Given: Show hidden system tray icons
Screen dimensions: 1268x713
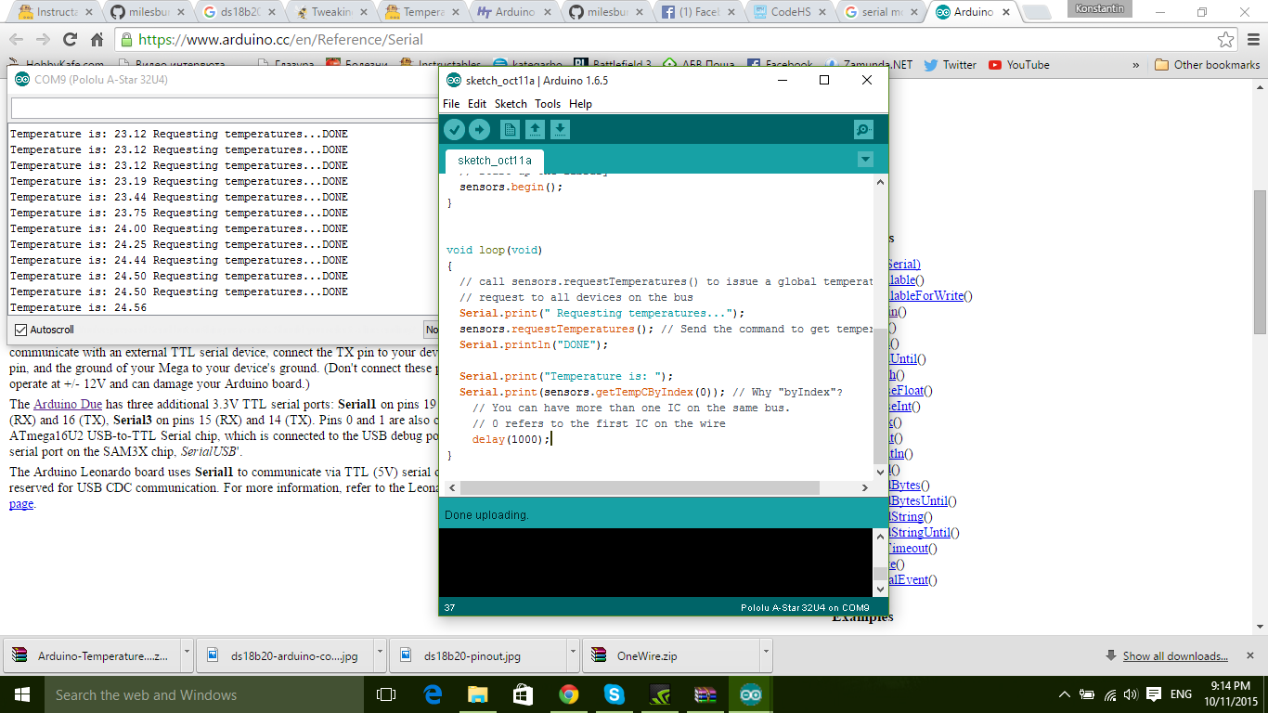Looking at the screenshot, I should 1065,694.
